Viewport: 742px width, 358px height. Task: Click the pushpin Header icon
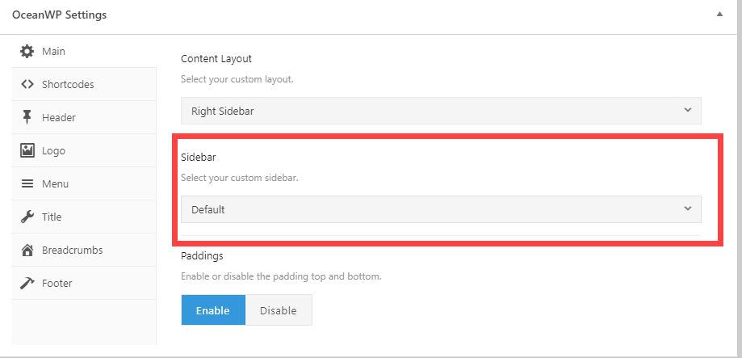(x=27, y=117)
